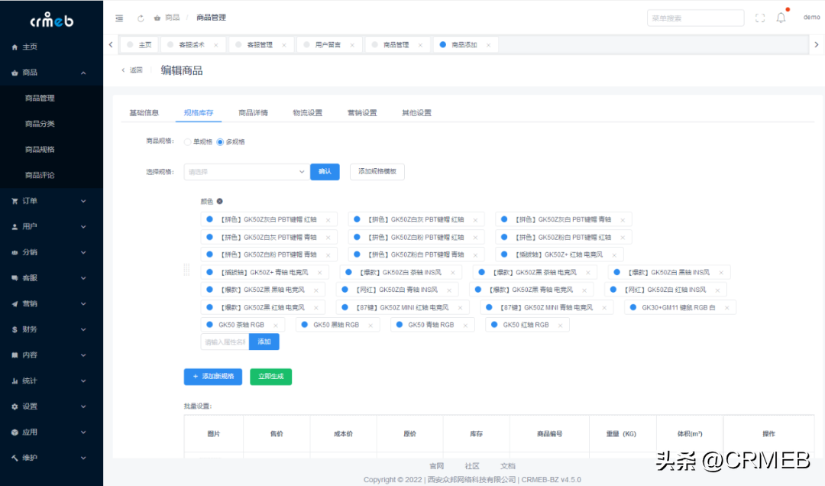This screenshot has height=486, width=825.
Task: Remove tag【插拔轴】GK50Z+ 红轴 电竞风
Action: tap(614, 255)
